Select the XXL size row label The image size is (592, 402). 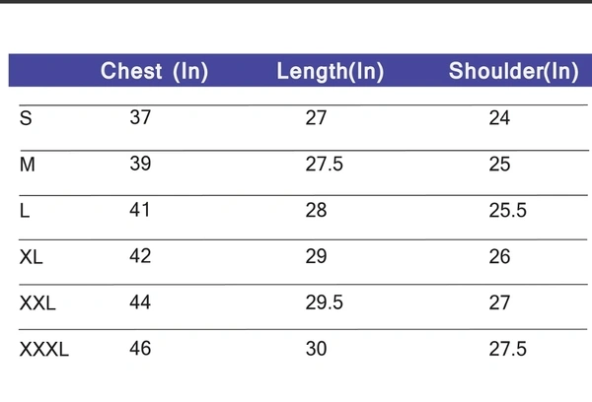click(x=37, y=303)
